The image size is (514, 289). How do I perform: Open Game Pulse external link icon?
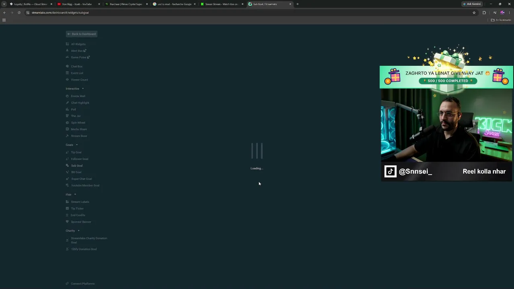(x=88, y=57)
